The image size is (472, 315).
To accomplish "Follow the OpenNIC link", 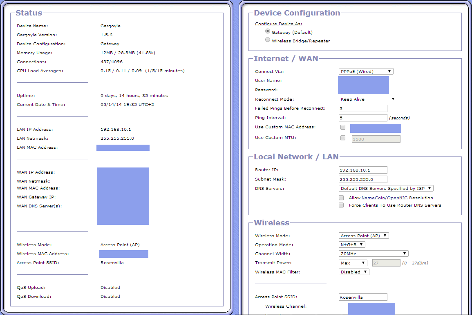I will pyautogui.click(x=397, y=198).
